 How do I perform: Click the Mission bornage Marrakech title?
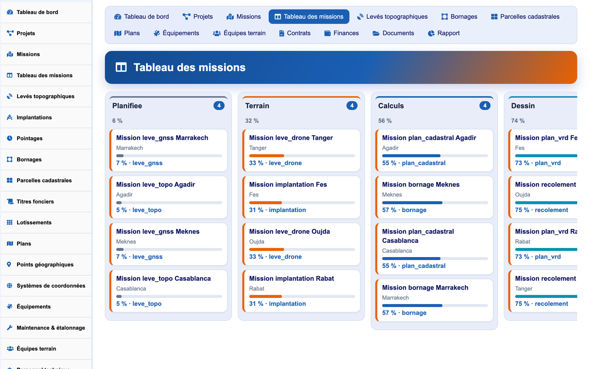pyautogui.click(x=425, y=288)
